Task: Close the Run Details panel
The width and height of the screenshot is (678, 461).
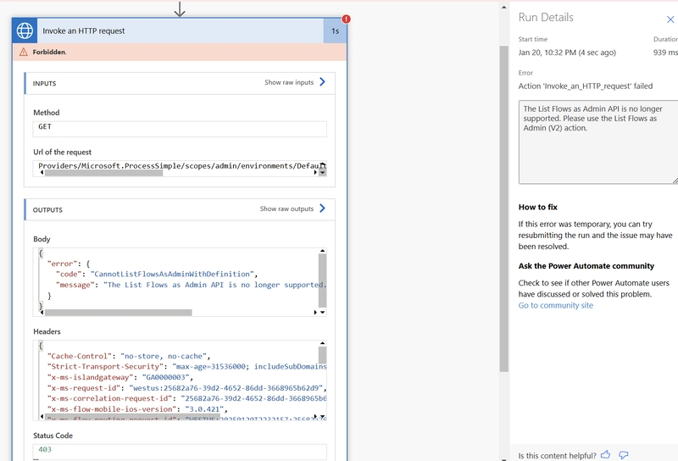Action: pos(670,19)
